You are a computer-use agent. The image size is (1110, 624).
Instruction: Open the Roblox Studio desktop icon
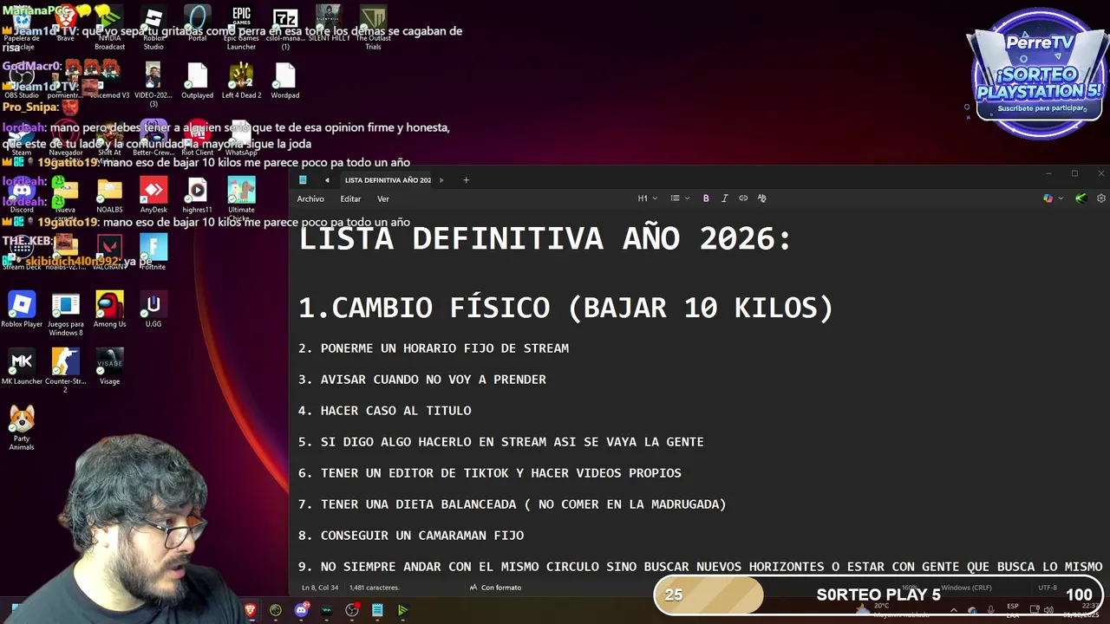tap(153, 26)
